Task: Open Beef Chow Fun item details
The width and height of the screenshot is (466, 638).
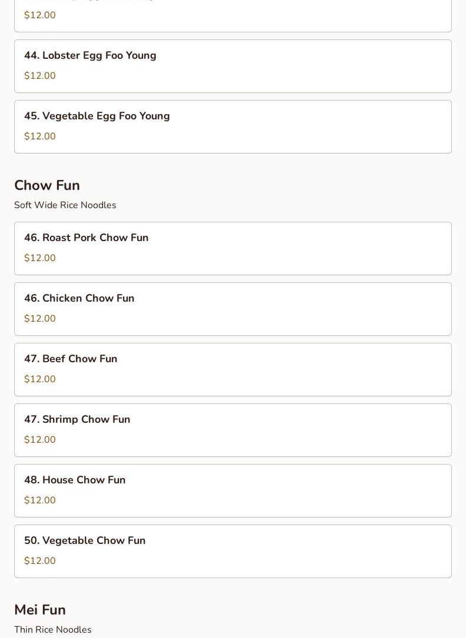Action: (x=232, y=369)
